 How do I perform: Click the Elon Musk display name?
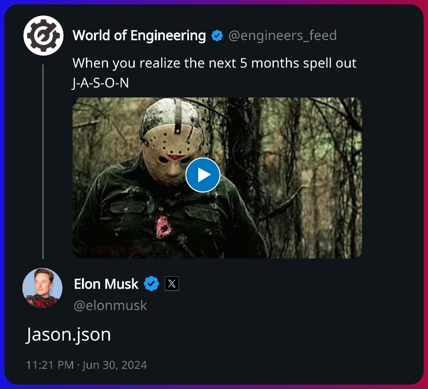(106, 284)
